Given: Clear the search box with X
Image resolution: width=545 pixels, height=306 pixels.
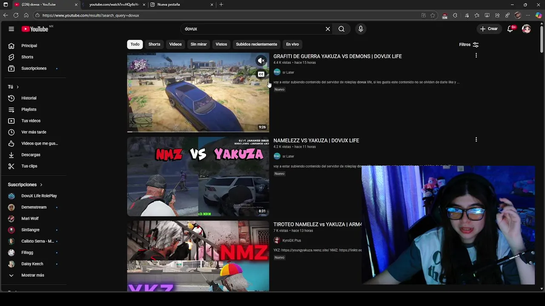Looking at the screenshot, I should [x=328, y=29].
